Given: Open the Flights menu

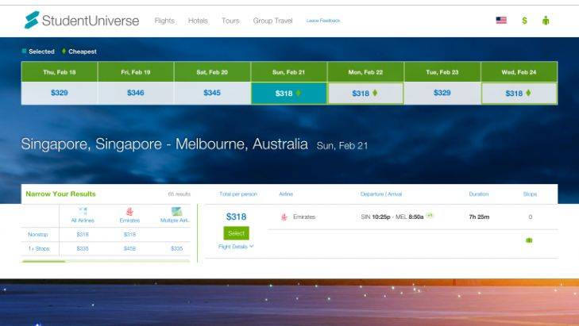Looking at the screenshot, I should click(164, 21).
